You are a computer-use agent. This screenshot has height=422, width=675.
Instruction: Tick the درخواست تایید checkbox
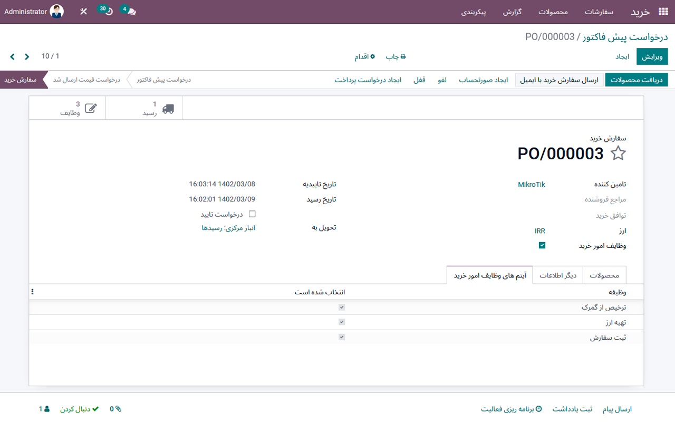click(x=252, y=214)
